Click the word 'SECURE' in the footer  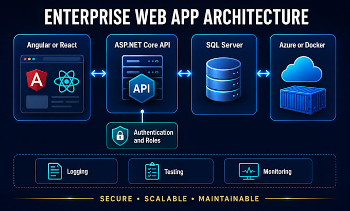(116, 199)
